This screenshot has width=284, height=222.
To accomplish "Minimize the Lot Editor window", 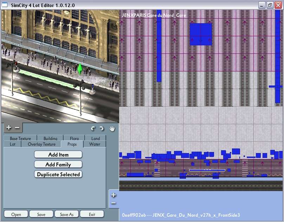I will (261, 5).
